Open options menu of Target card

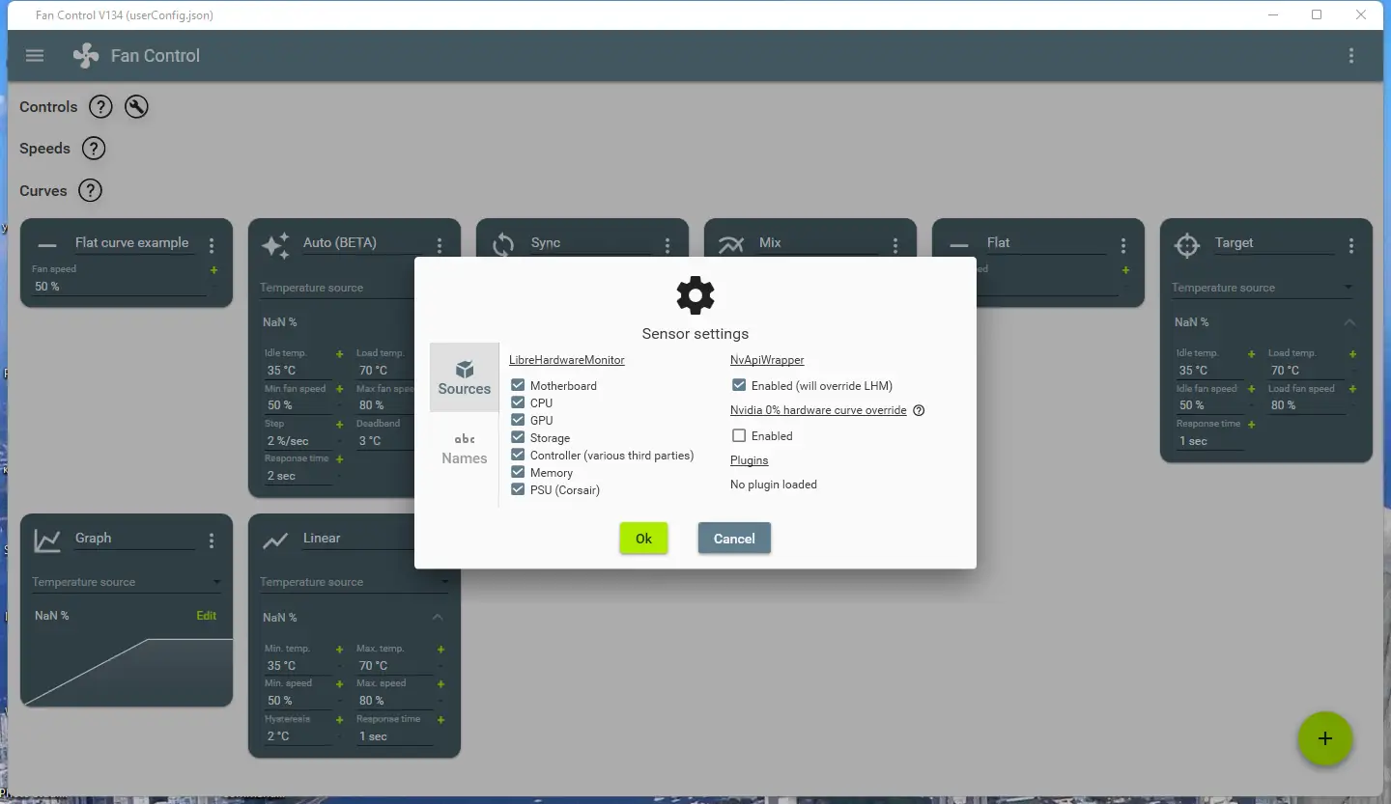click(1351, 246)
